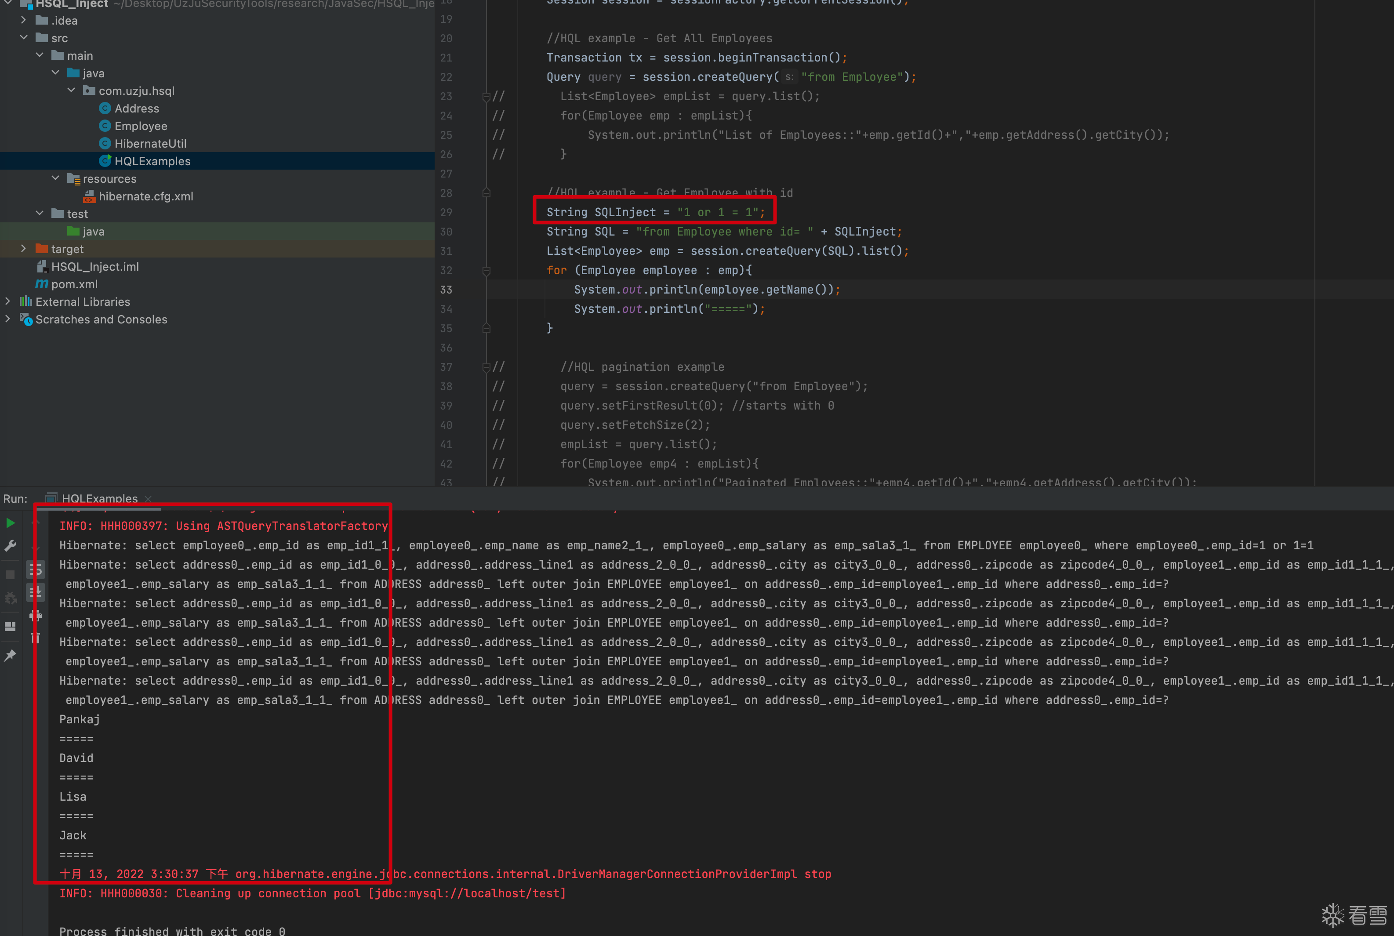Click the Pin Tab icon
Screen dimensions: 1394x936
pyautogui.click(x=10, y=656)
